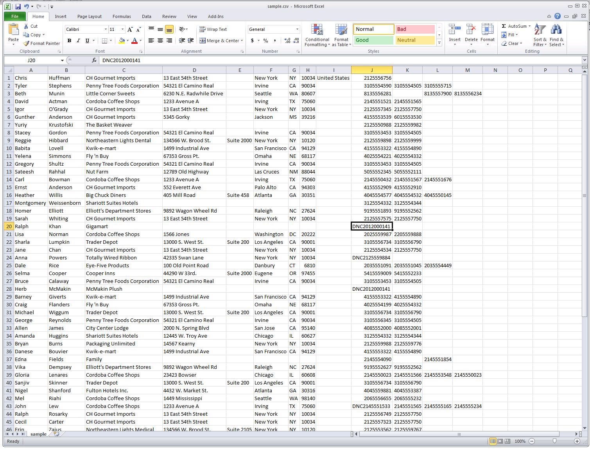Open the Name Box dropdown arrow
Viewport: 590px width, 449px height.
pyautogui.click(x=62, y=60)
